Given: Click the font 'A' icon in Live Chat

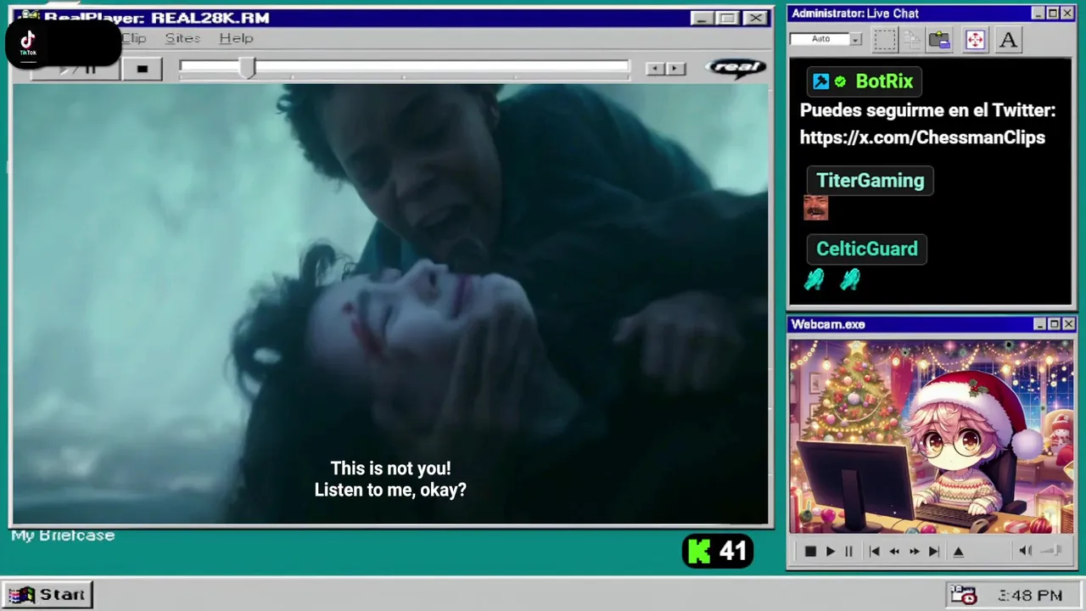Looking at the screenshot, I should pos(1008,40).
